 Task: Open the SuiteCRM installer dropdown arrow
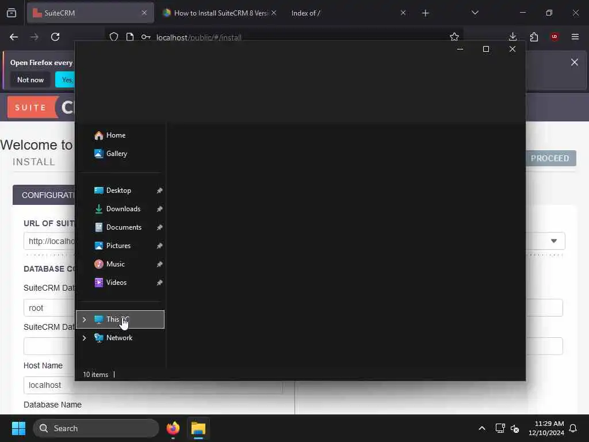[x=554, y=241]
